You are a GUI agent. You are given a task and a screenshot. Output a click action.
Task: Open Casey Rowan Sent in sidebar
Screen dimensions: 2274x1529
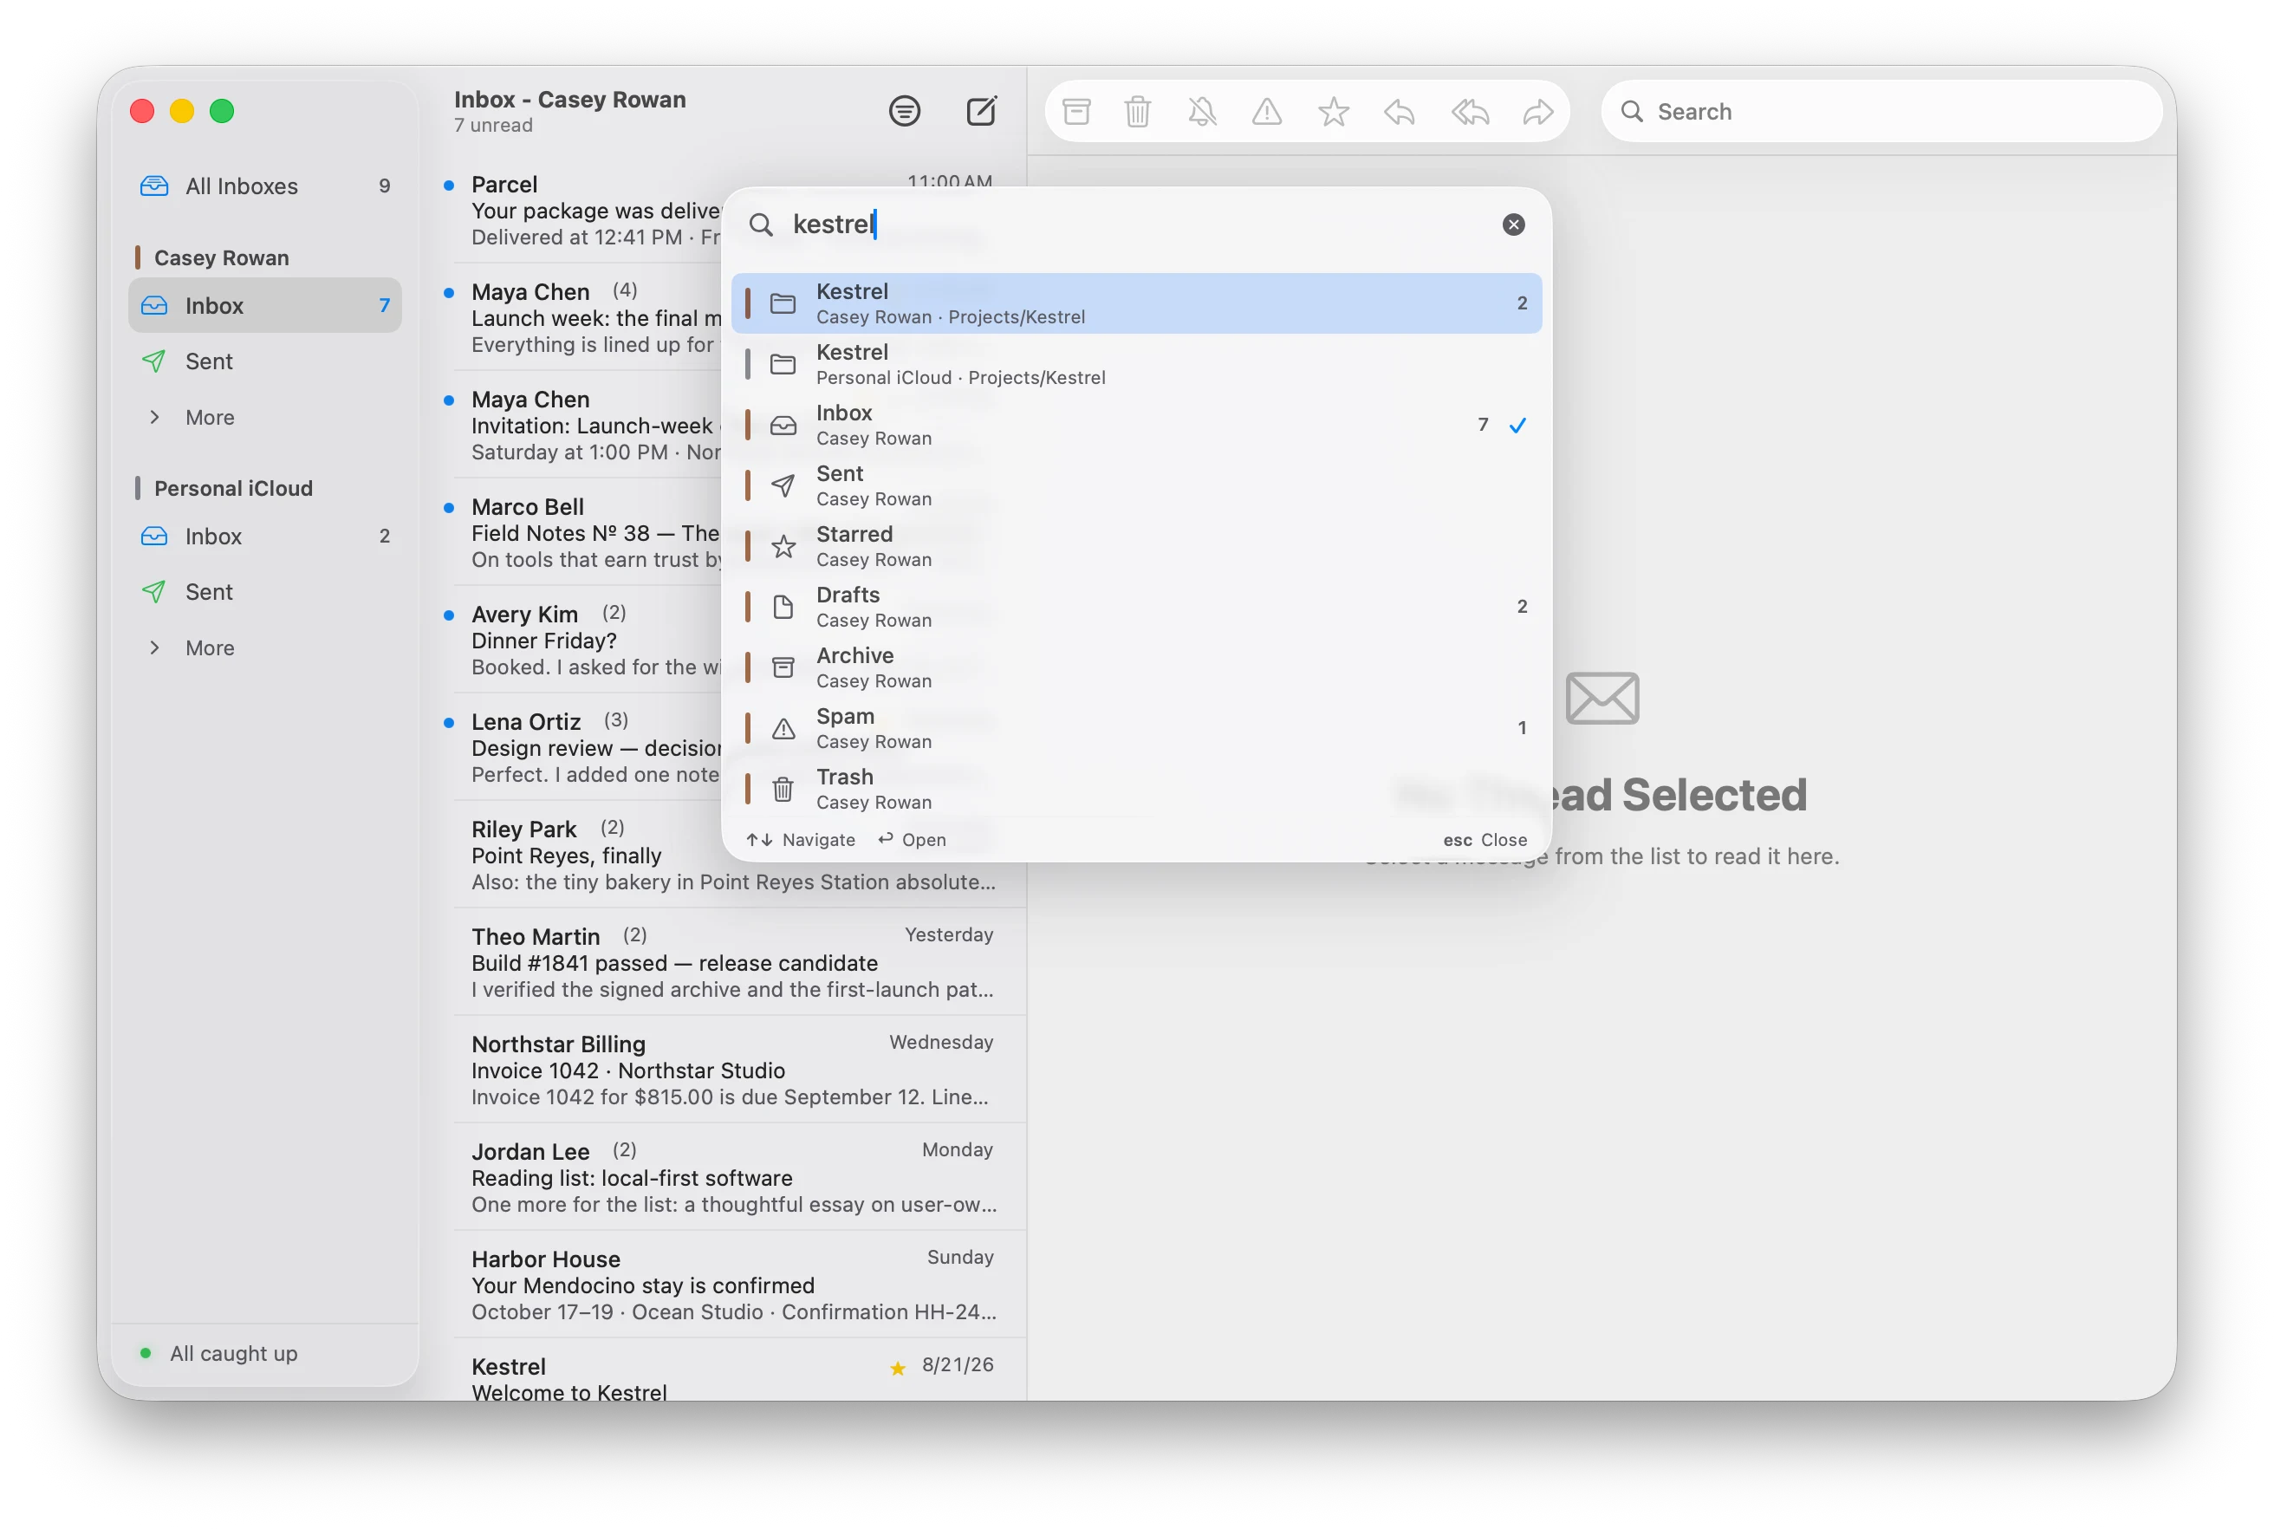pos(265,361)
